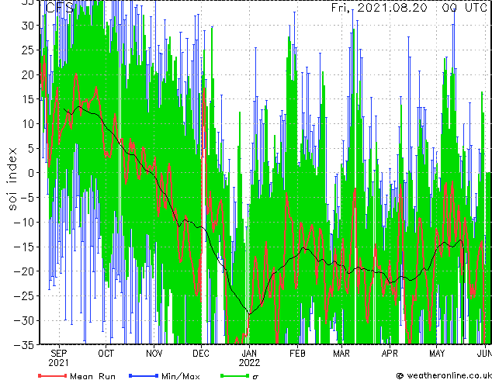The image size is (492, 380).
Task: Click the 'DEC' x-axis label
Action: [x=201, y=354]
